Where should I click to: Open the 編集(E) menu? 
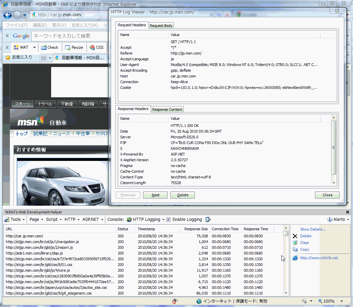coord(40,25)
